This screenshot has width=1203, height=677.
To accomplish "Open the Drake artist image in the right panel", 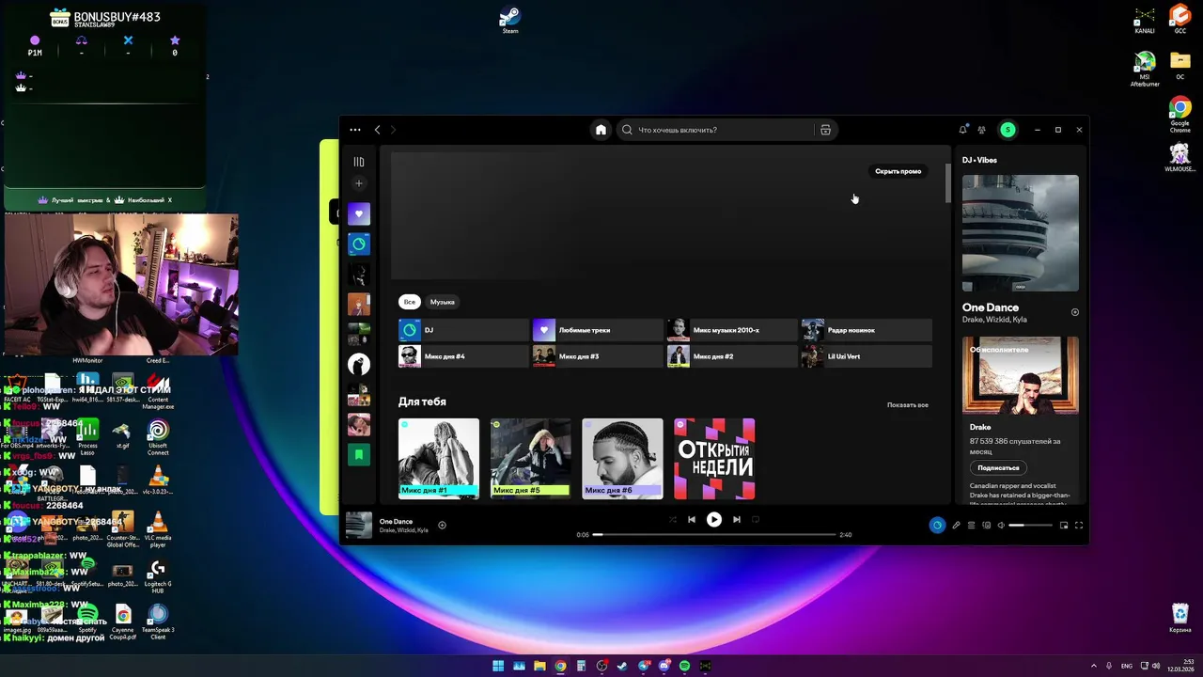I will click(1021, 375).
